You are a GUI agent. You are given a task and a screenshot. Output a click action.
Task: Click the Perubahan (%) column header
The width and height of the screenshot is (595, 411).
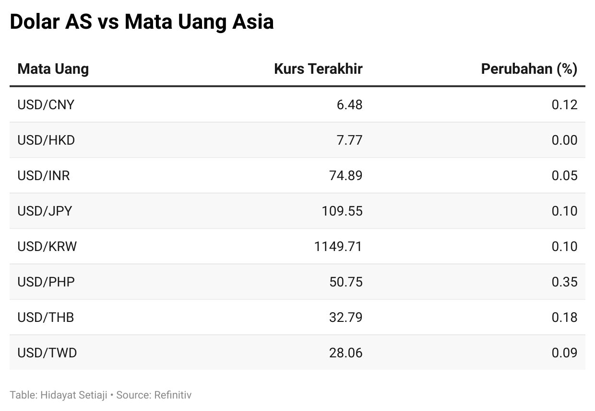click(x=529, y=69)
